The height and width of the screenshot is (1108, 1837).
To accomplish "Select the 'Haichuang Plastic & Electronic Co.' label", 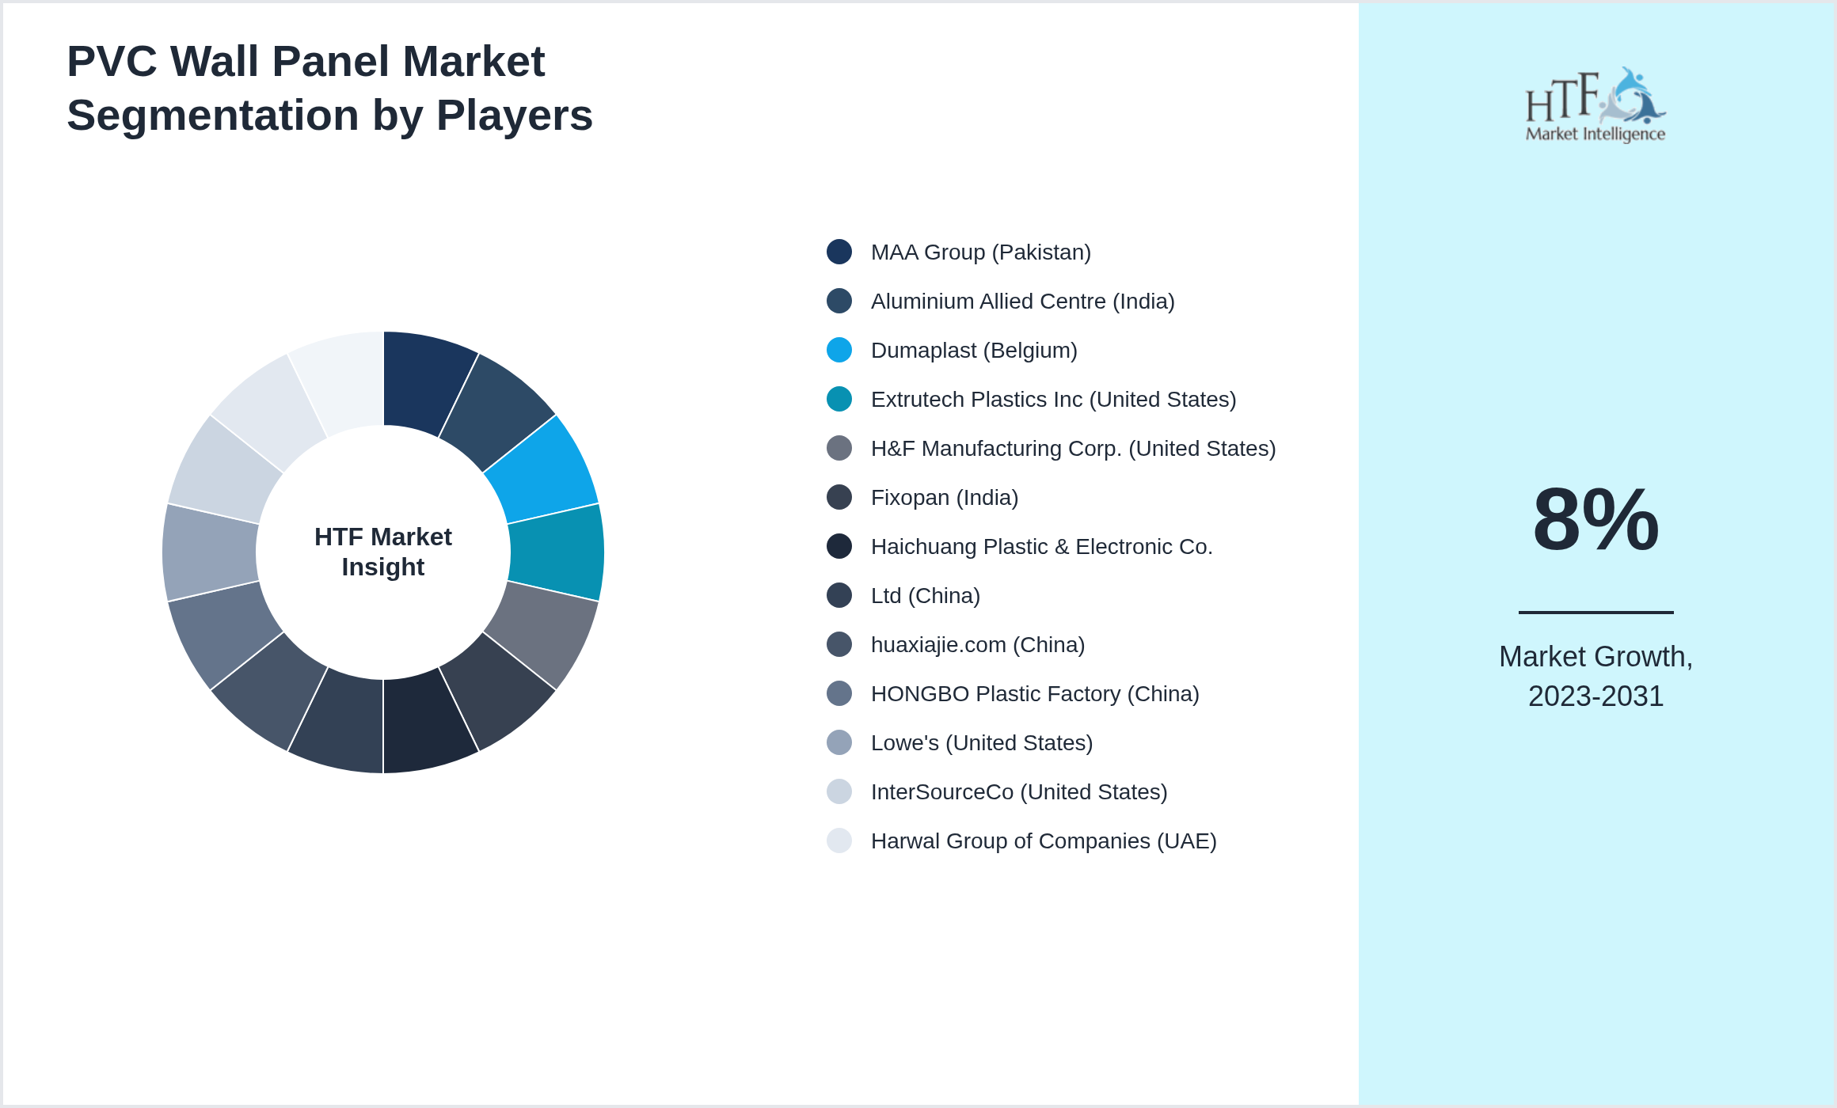I will click(1042, 547).
